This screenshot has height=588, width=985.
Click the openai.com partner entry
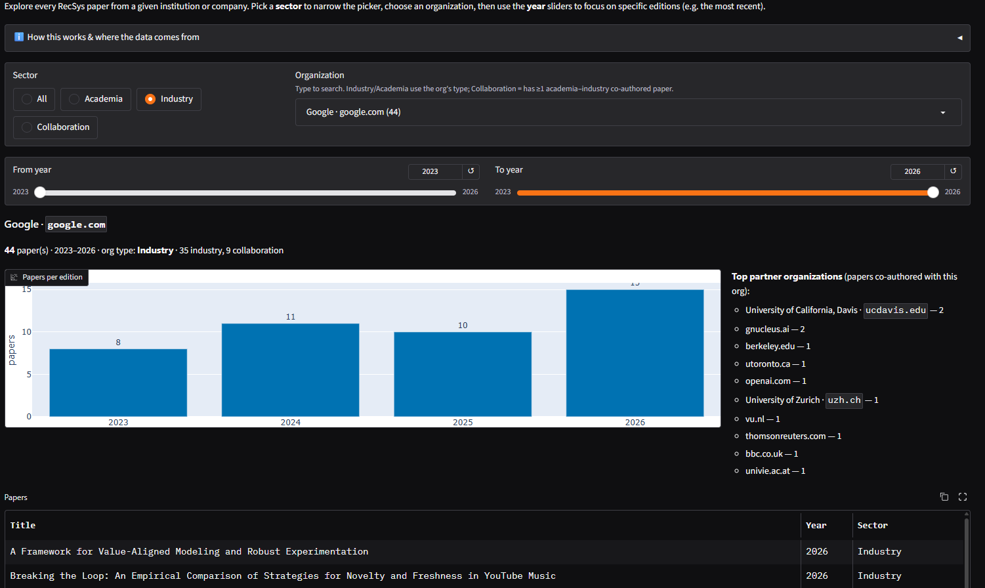pyautogui.click(x=776, y=381)
